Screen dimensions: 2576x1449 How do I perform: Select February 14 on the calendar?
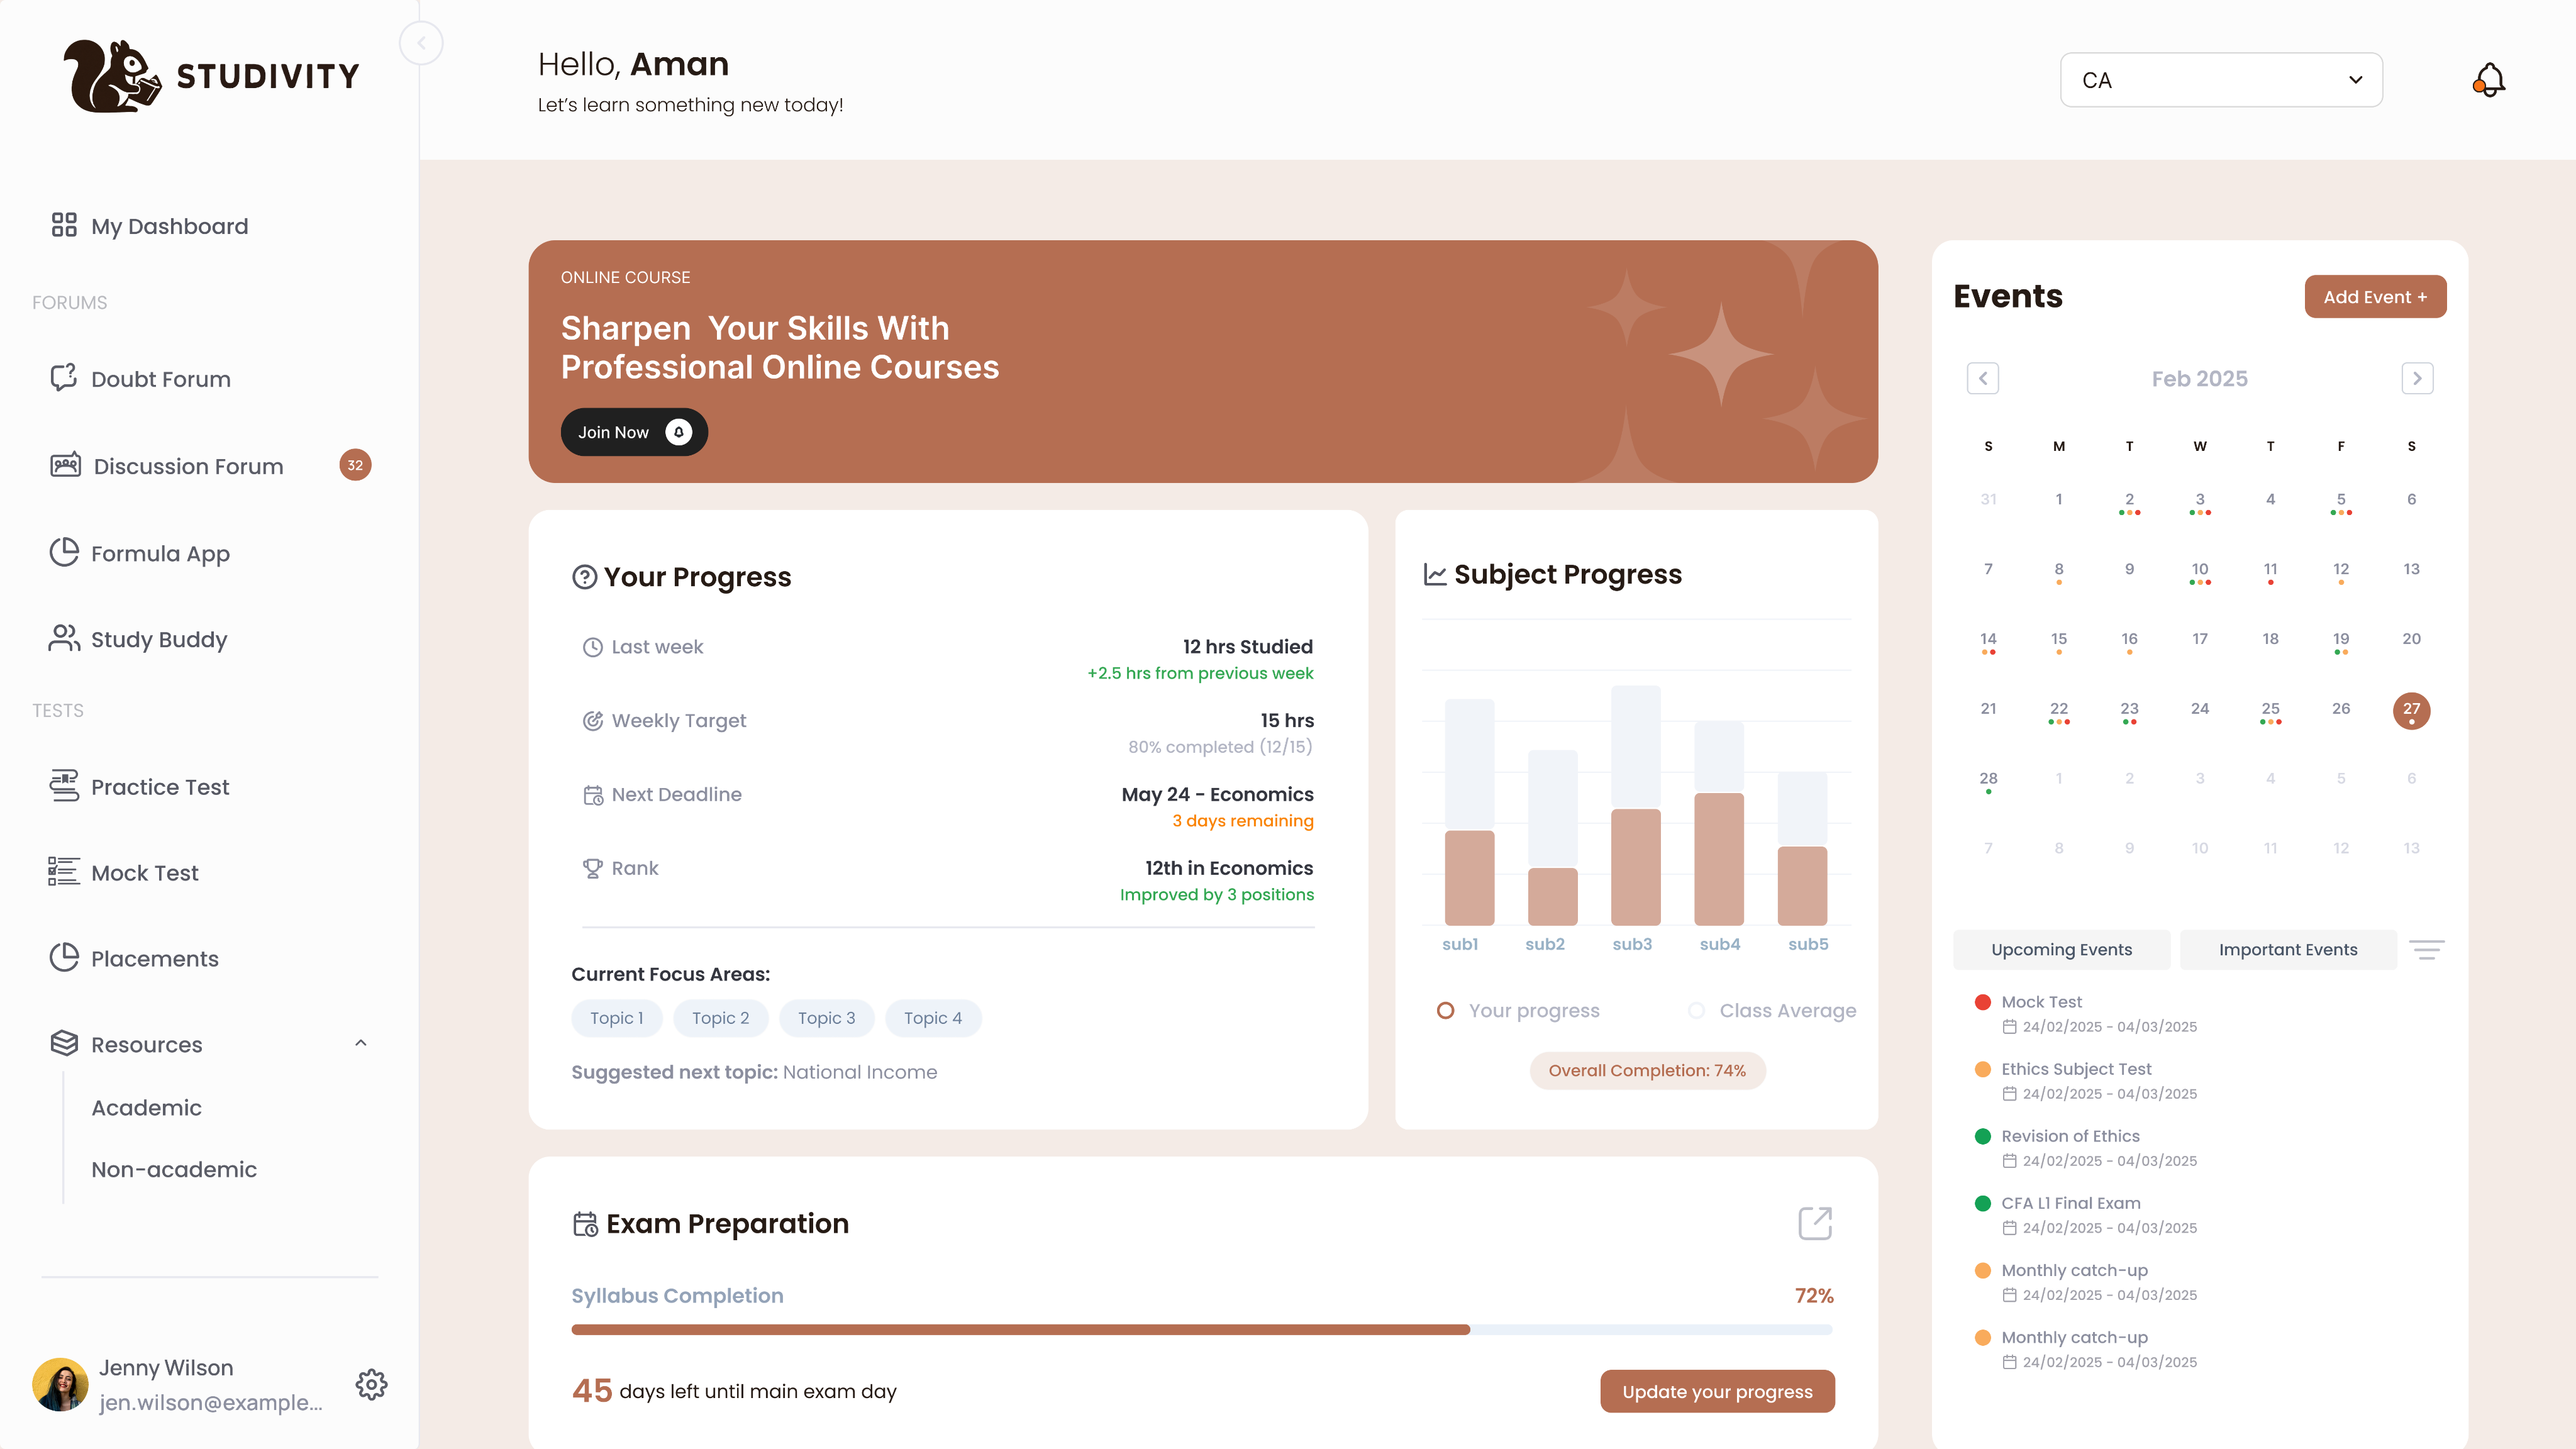click(x=1988, y=641)
